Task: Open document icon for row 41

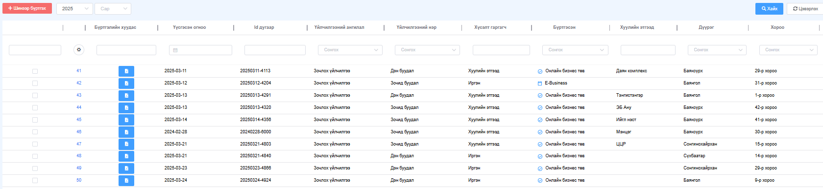Action: tap(126, 71)
